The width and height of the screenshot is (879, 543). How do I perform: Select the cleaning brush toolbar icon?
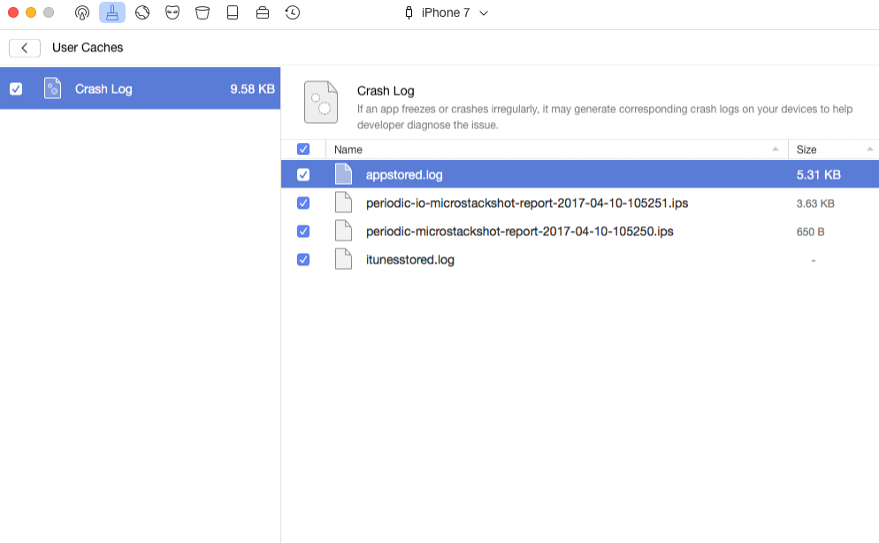pyautogui.click(x=112, y=12)
